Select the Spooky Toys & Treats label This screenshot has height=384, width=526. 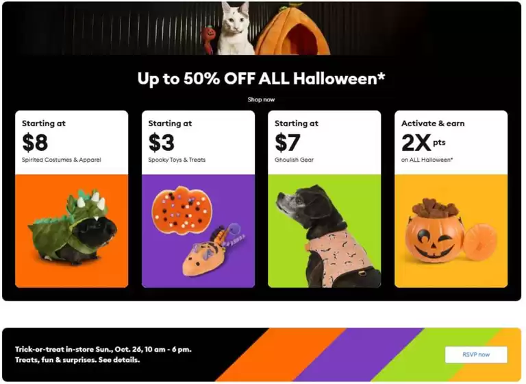(x=177, y=160)
